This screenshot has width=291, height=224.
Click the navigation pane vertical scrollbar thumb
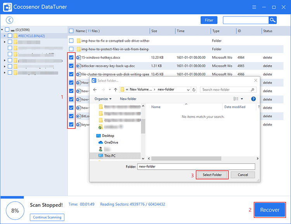pos(143,126)
